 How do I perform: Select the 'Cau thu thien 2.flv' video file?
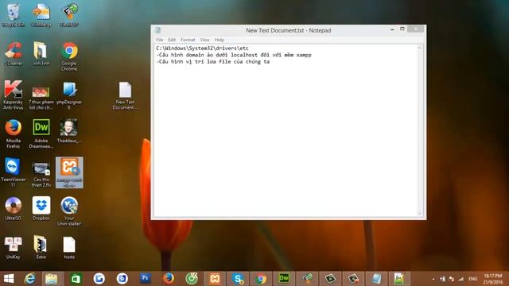[x=41, y=175]
